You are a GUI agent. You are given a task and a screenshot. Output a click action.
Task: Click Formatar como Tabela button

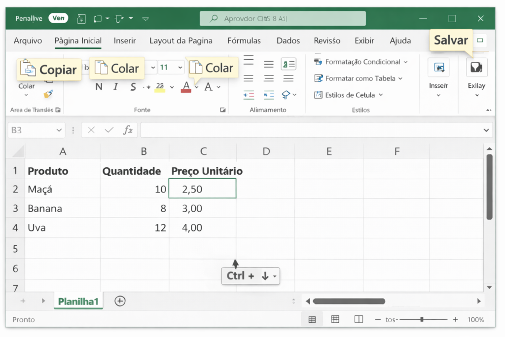click(359, 78)
